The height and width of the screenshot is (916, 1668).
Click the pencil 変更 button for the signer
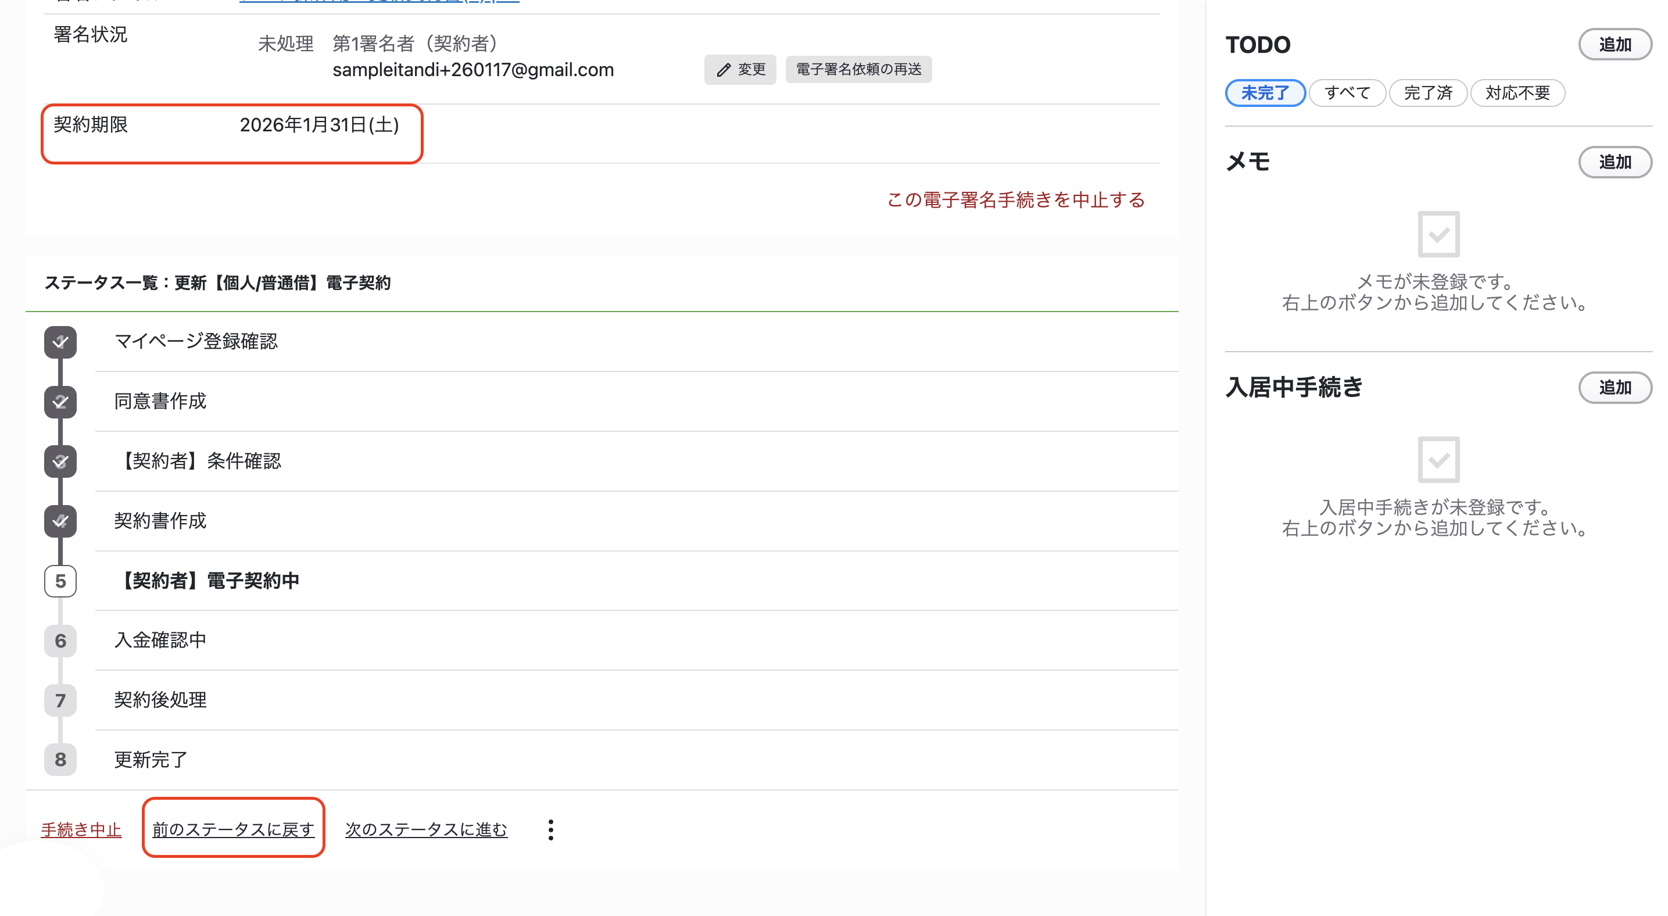pos(740,69)
